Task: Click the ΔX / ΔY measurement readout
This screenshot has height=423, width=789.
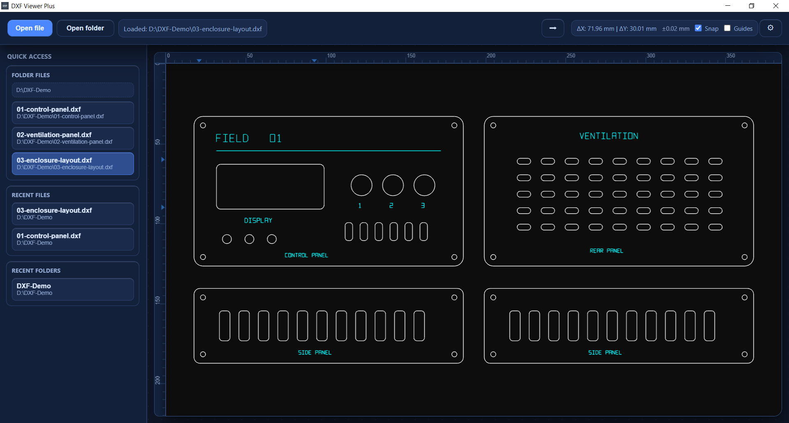Action: tap(616, 29)
